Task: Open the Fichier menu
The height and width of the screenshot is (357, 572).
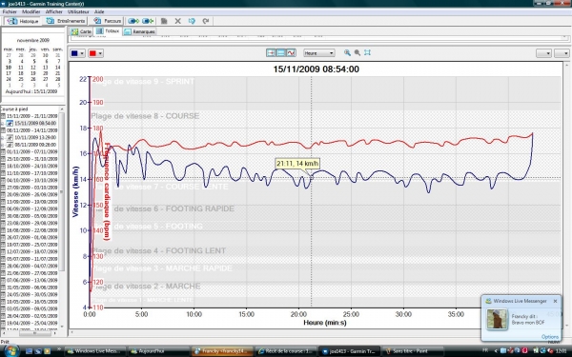Action: pos(10,12)
